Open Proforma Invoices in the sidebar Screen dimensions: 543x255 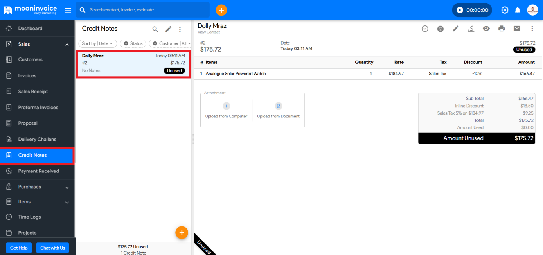point(37,107)
